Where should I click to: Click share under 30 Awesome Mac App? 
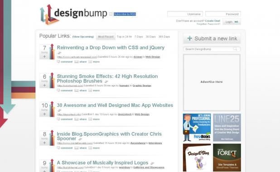coord(81,119)
